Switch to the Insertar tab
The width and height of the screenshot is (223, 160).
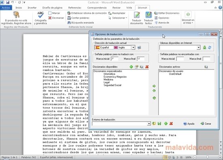pyautogui.click(x=32, y=8)
